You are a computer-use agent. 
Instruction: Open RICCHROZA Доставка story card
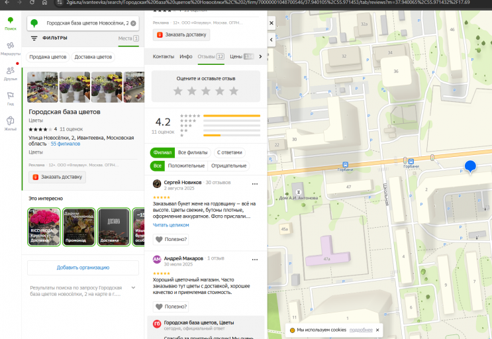(x=44, y=227)
